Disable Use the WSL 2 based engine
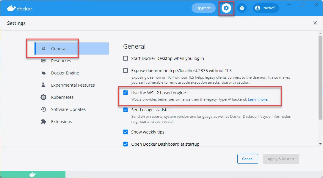This screenshot has height=178, width=323. (x=125, y=93)
